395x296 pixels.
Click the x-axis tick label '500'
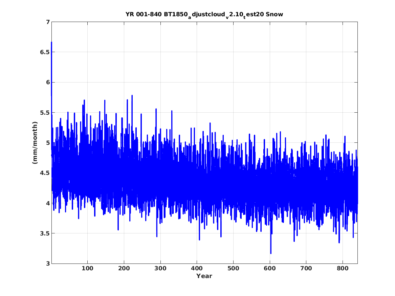click(233, 269)
